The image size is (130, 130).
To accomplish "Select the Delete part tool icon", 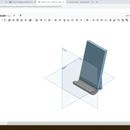I will (x=56, y=20).
